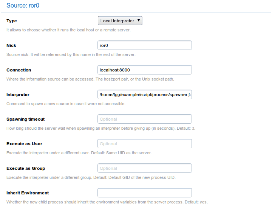Click the Inherit Environment input box
The image size is (272, 208).
(144, 193)
